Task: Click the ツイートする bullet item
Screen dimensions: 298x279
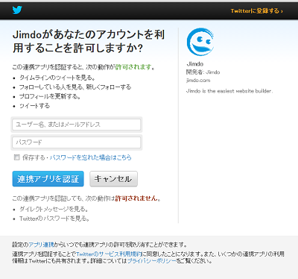Action: coord(34,106)
